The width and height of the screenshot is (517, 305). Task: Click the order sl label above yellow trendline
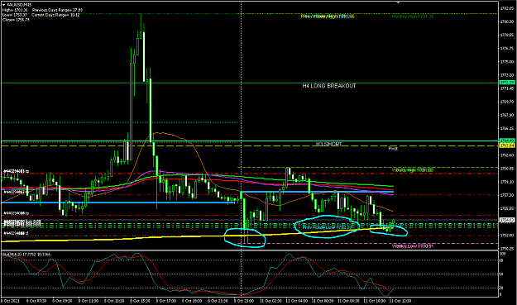pyautogui.click(x=16, y=233)
